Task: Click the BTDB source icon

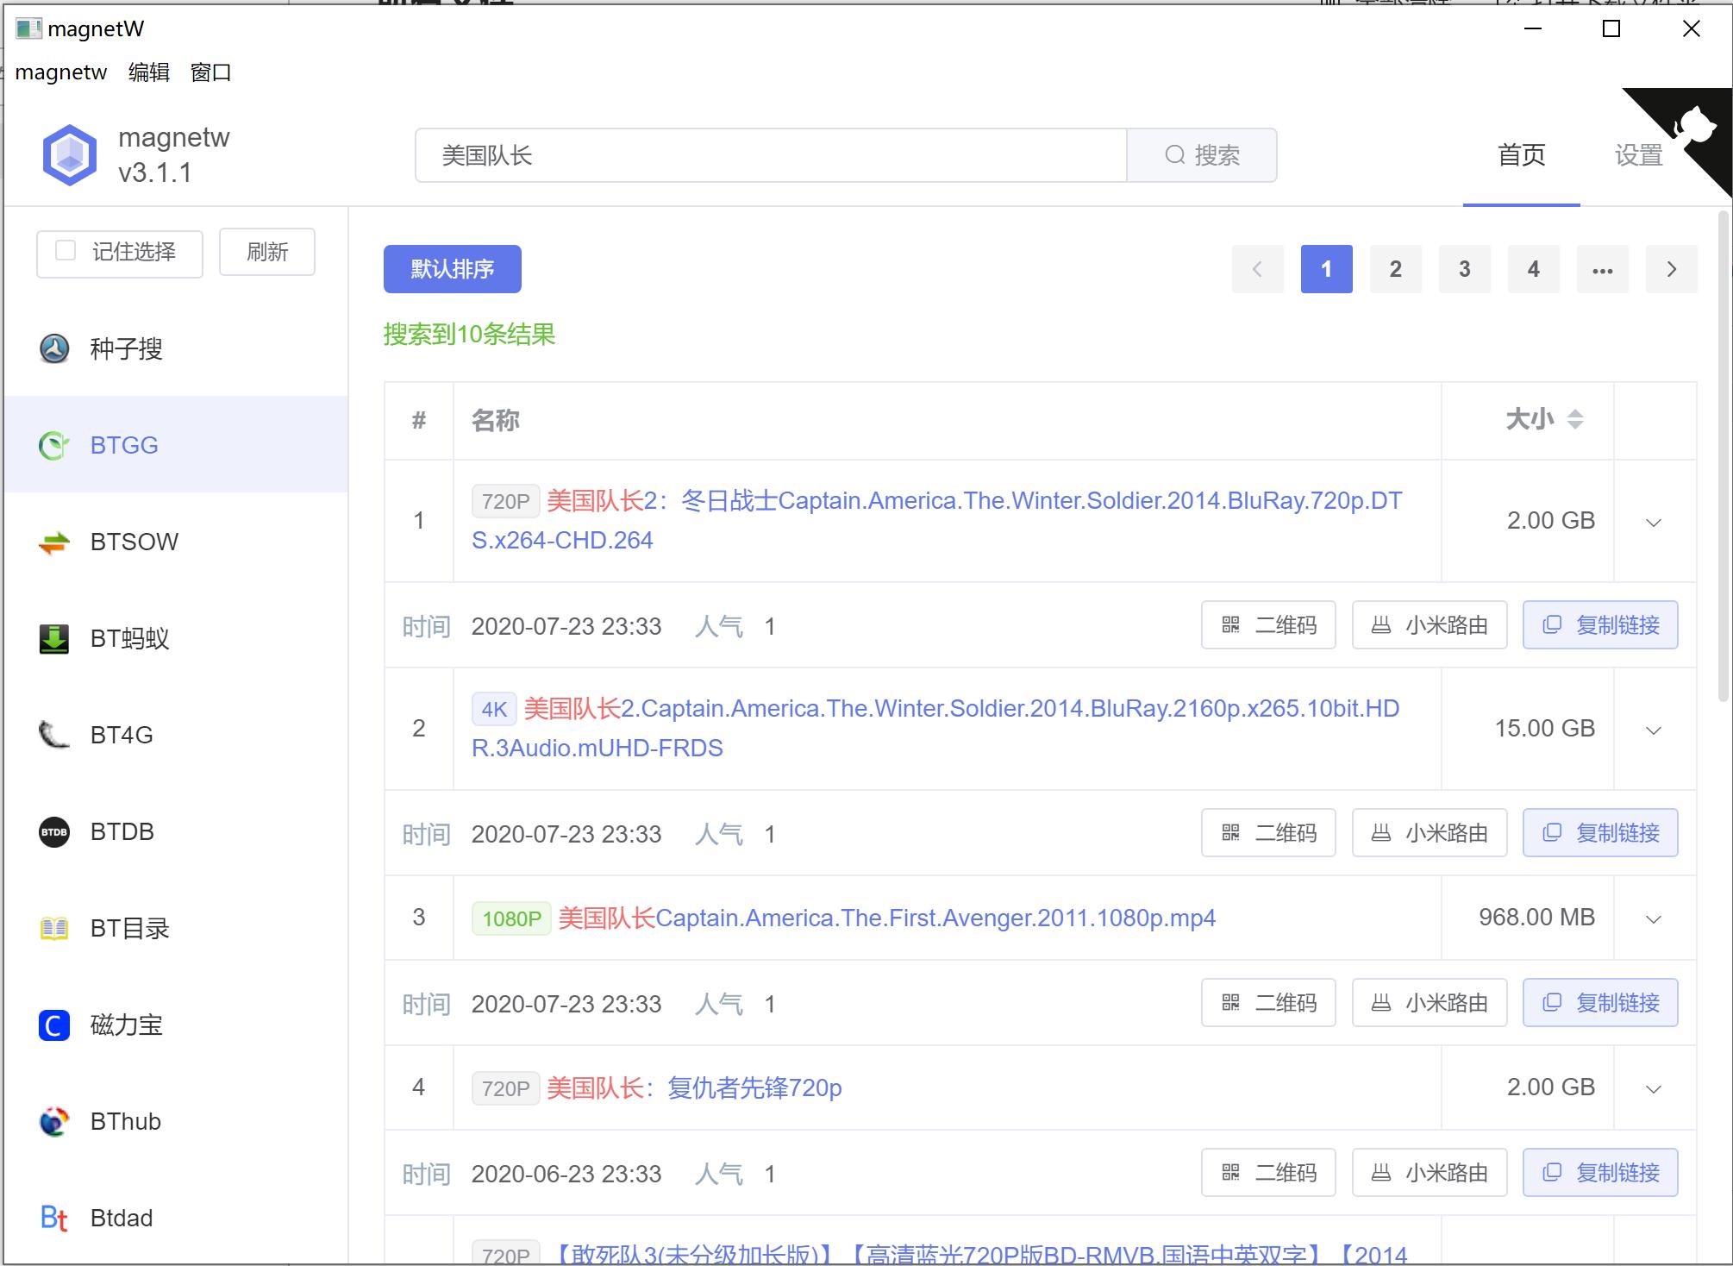Action: pyautogui.click(x=54, y=831)
